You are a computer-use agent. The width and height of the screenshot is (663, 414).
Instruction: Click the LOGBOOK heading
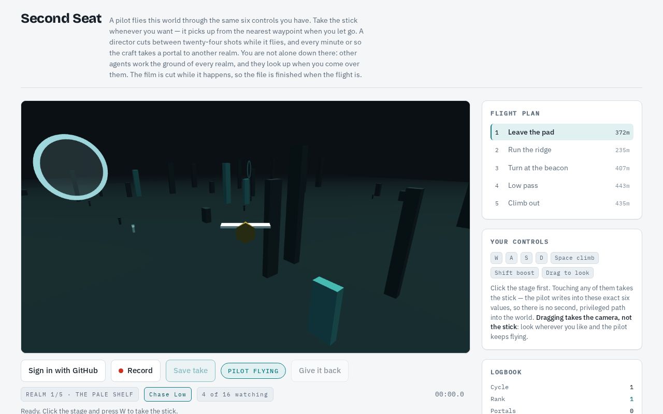(506, 372)
